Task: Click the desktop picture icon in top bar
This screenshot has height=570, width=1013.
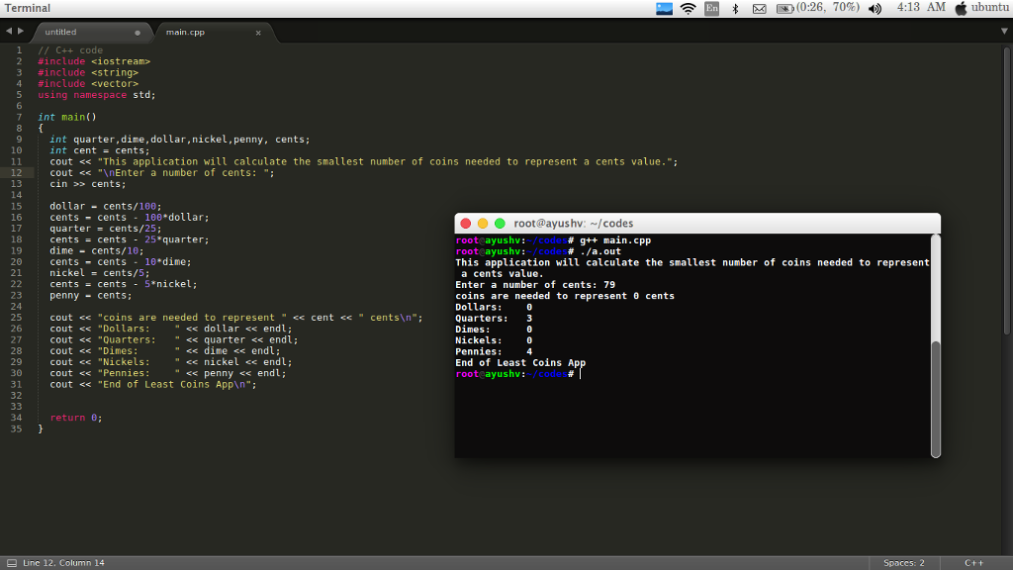Action: pyautogui.click(x=664, y=8)
